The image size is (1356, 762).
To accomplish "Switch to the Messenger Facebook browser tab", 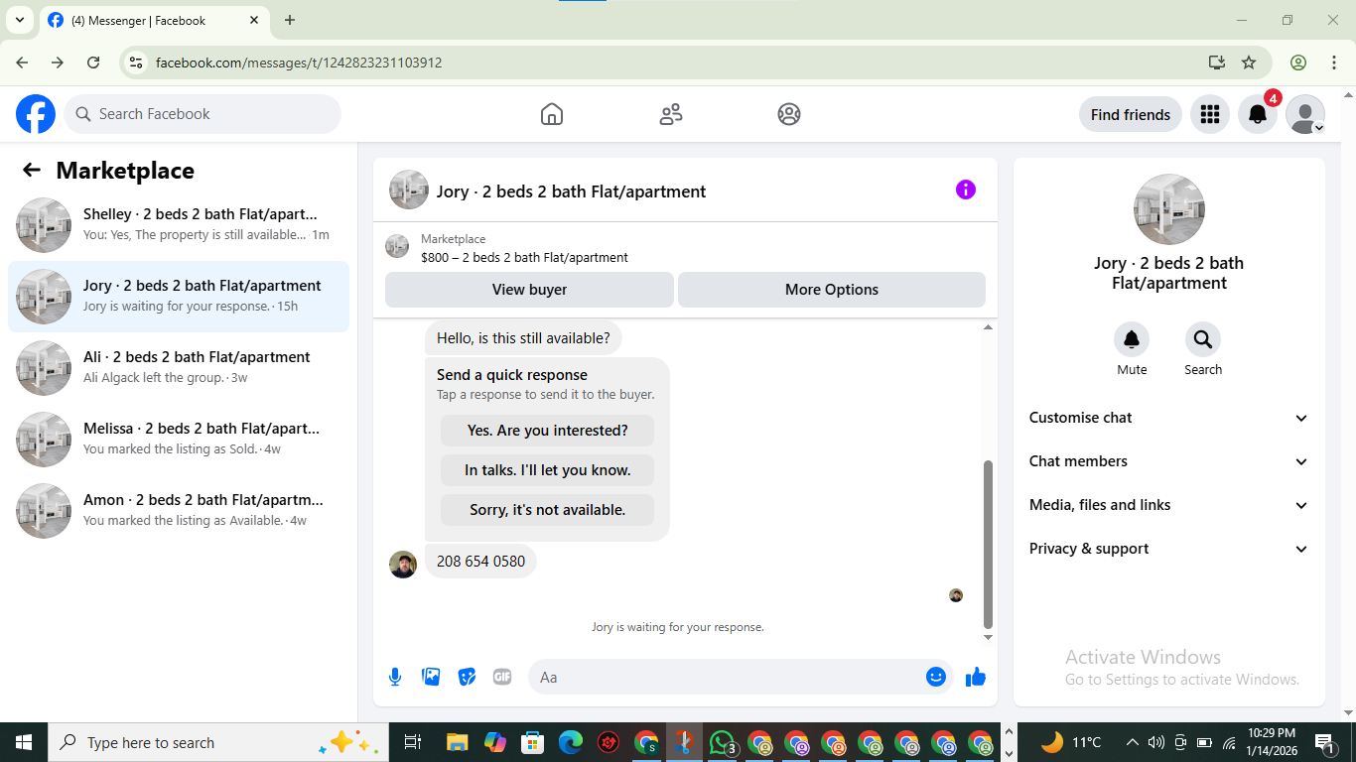I will [154, 20].
